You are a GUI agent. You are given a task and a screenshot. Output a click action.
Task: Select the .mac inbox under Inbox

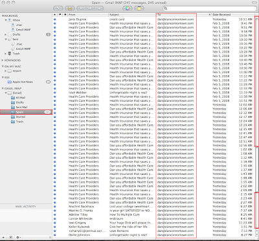point(26,25)
